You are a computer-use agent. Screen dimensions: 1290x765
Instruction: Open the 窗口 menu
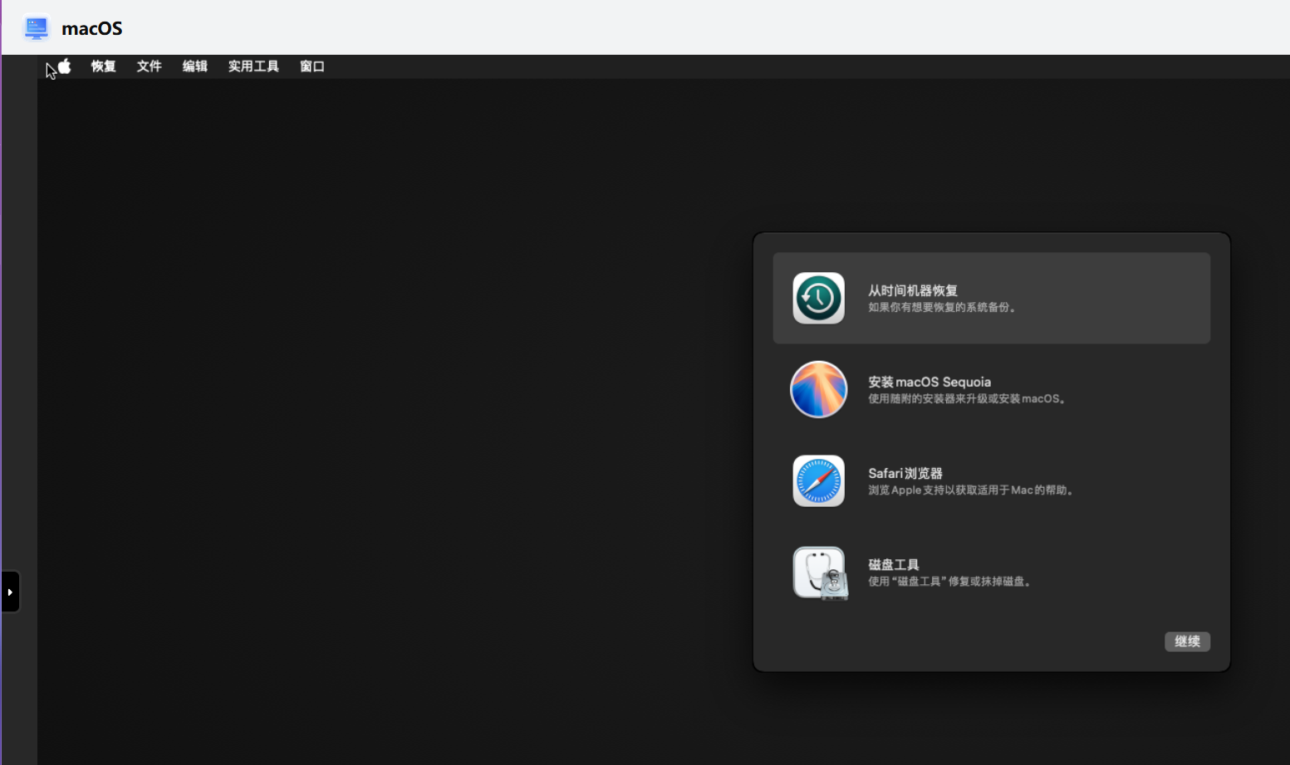311,66
